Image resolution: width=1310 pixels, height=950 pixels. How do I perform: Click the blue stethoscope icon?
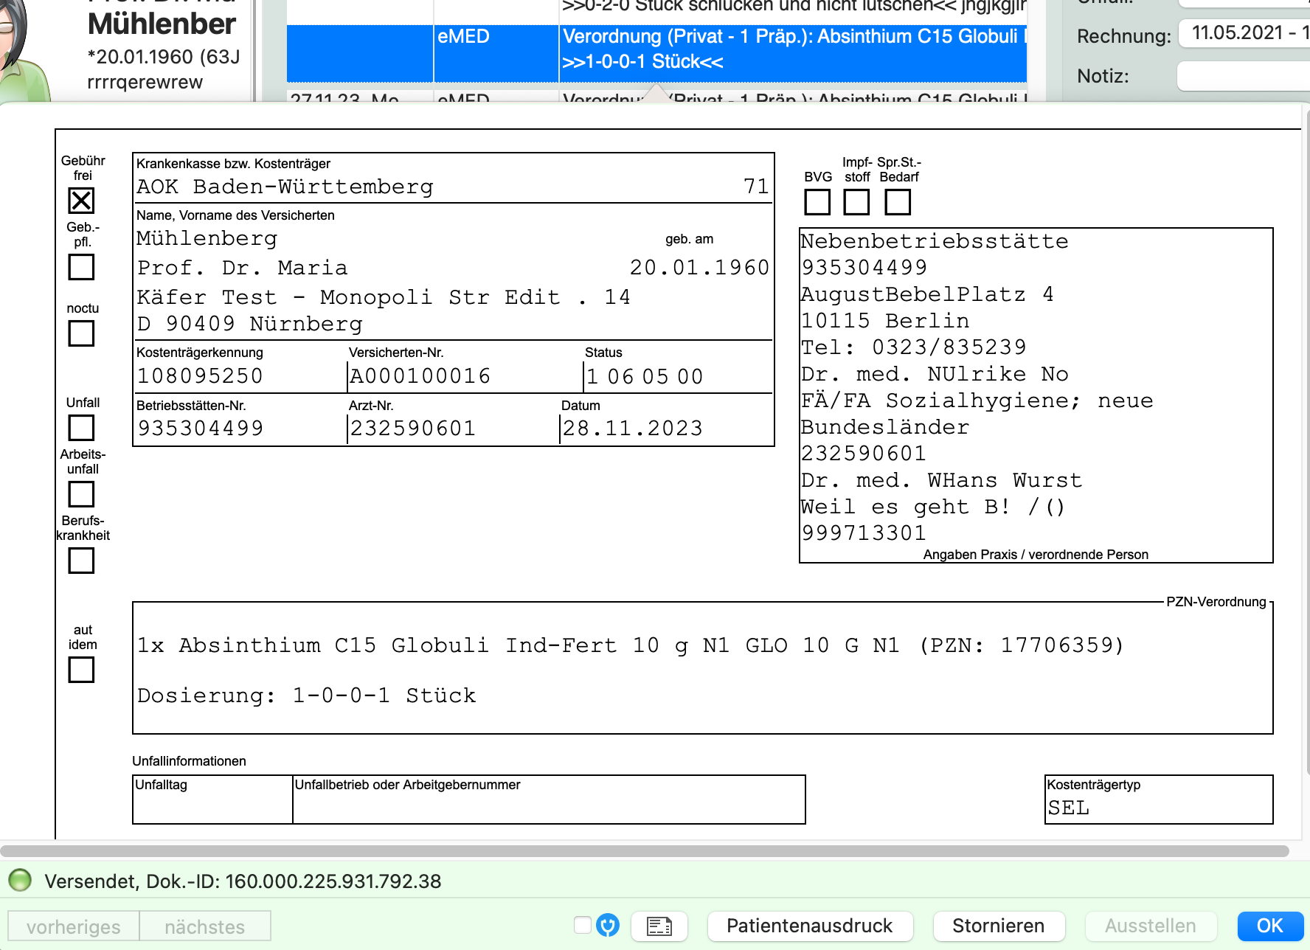tap(608, 925)
